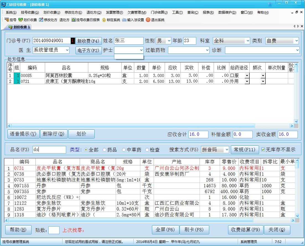
Task: Select the 中草药 type radio button
Action: click(124, 150)
